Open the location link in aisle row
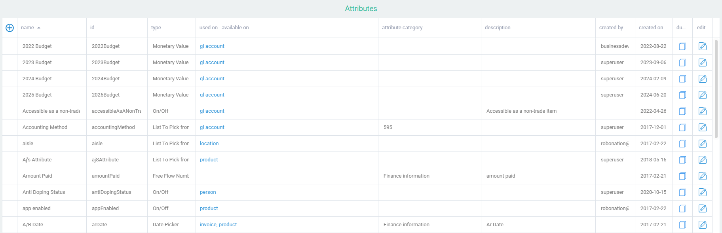 click(x=209, y=144)
